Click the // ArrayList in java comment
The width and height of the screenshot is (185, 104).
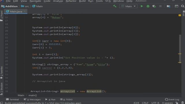point(49,81)
